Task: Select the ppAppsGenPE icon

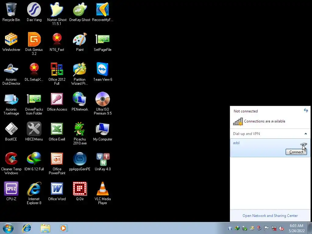Action: [x=80, y=161]
